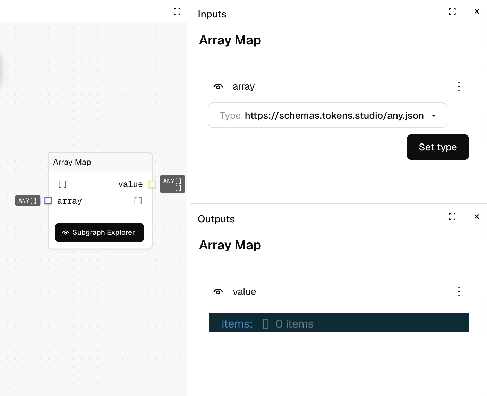Click the value output name label
This screenshot has height=396, width=487.
[244, 292]
